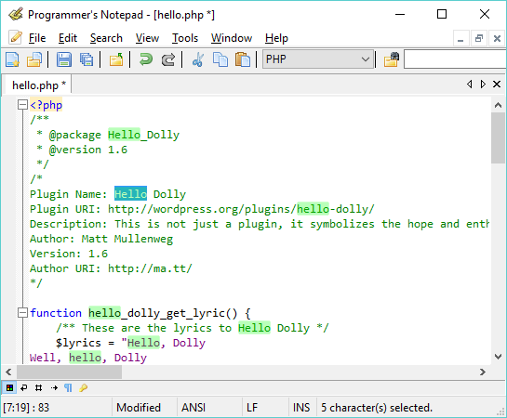Click the vertical scrollbar up arrow

pos(498,105)
